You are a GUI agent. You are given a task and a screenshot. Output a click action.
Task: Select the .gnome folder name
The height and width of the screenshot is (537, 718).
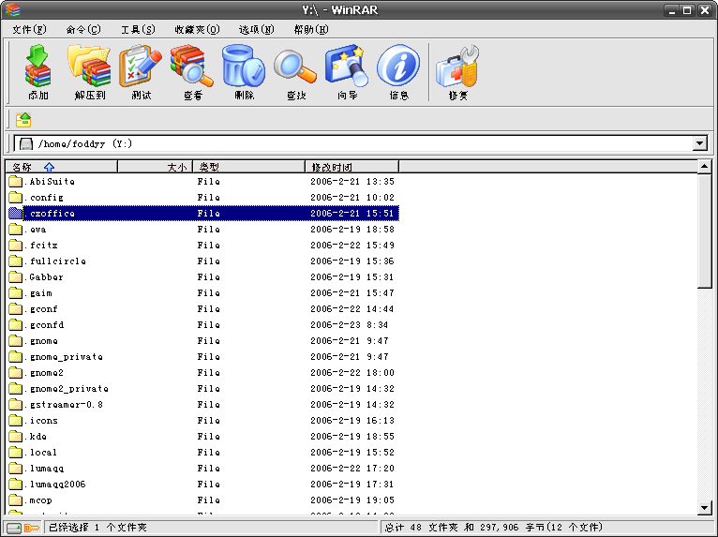(40, 341)
